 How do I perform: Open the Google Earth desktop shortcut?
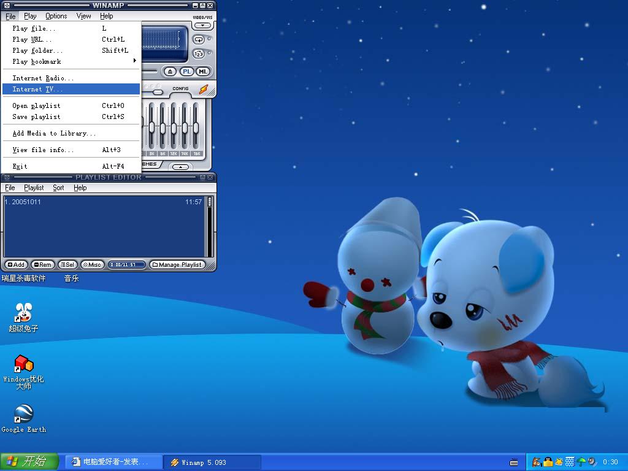click(24, 419)
